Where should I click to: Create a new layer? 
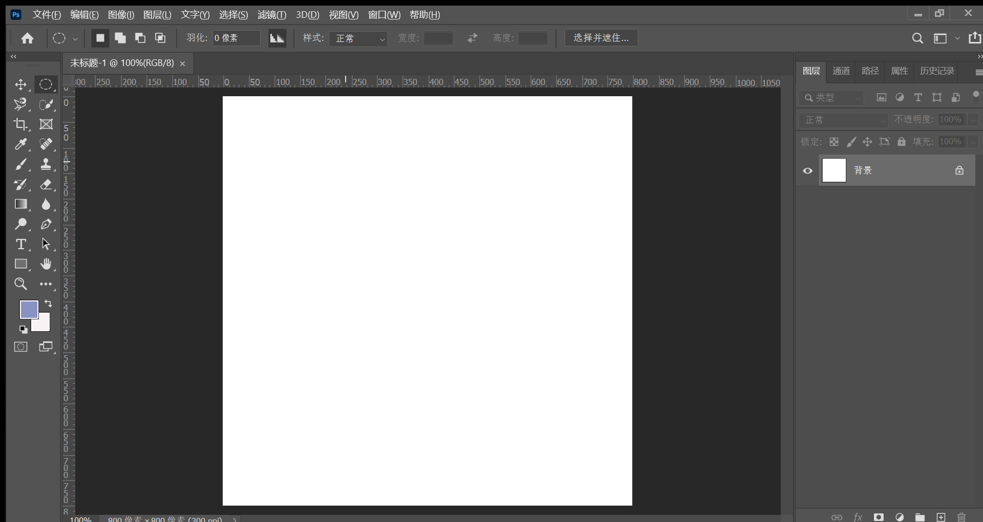[x=941, y=517]
